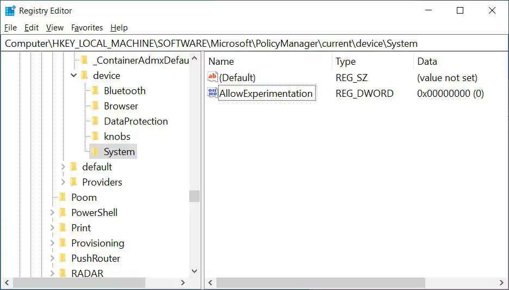
Task: Select the Bluetooth key label
Action: pos(125,91)
